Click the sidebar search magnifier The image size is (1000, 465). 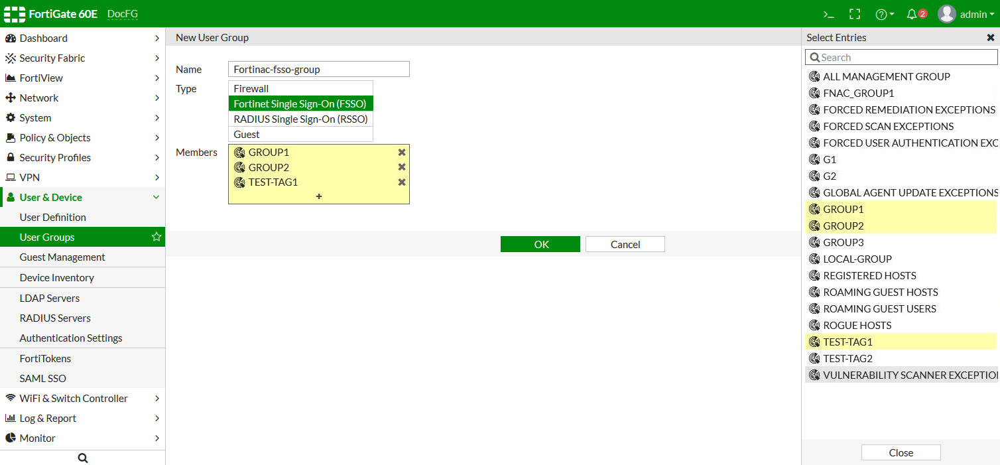pos(83,458)
